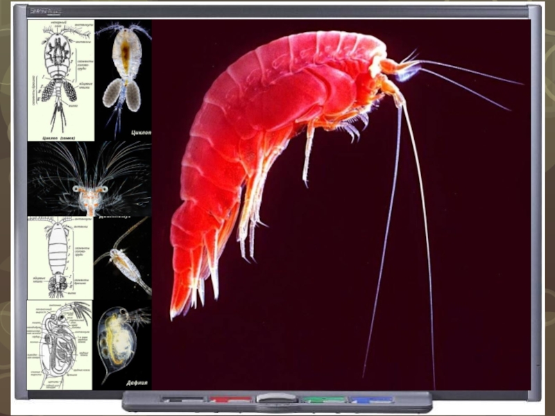Screen dimensions: 555x416
Task: Click the SMART Board logo on frame
Action: pos(41,12)
